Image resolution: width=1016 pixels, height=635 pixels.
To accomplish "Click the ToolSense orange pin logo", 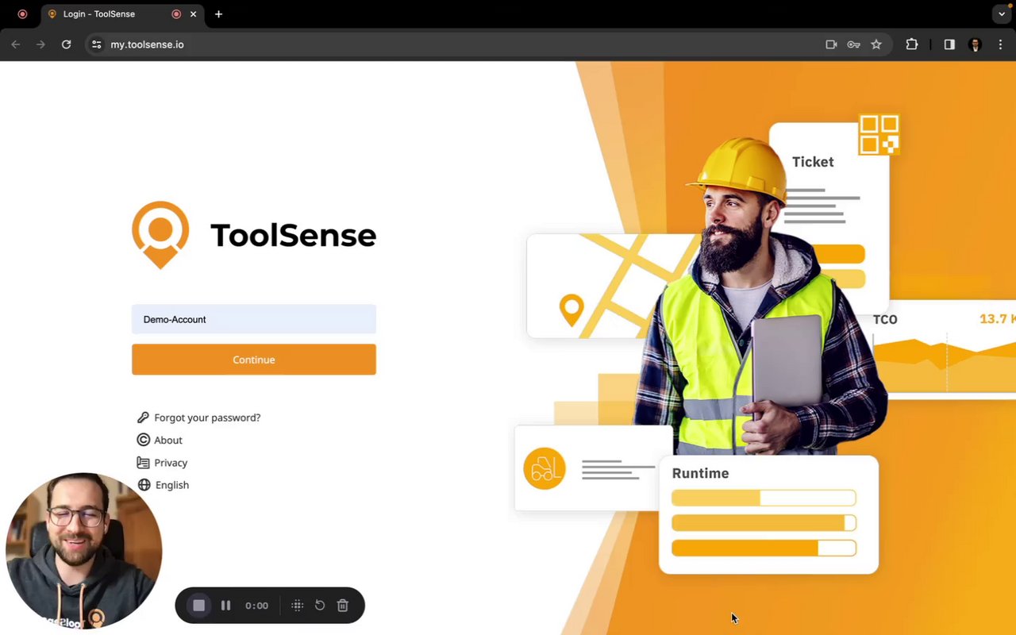I will coord(160,234).
